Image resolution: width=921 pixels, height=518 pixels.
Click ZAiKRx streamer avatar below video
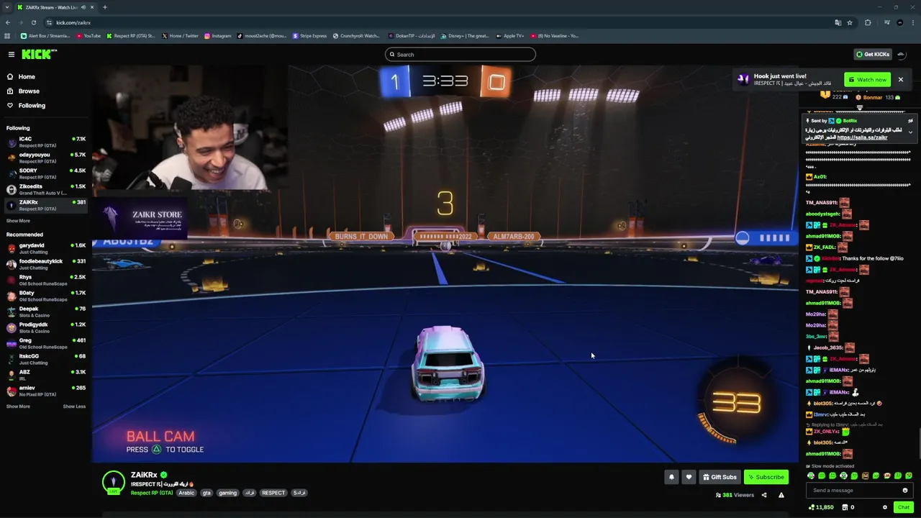coord(114,482)
